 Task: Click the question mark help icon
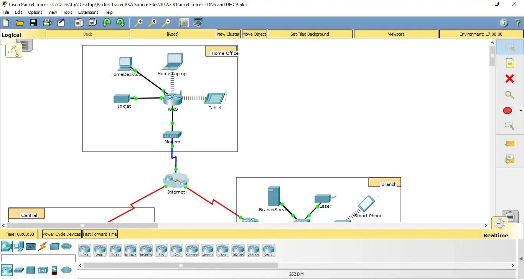click(517, 23)
